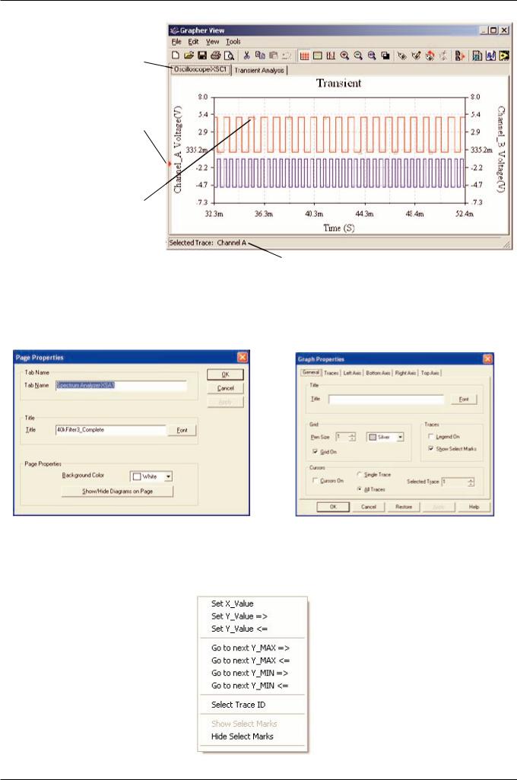517x780 pixels.
Task: Select the Bottom Axis tab
Action: 378,373
